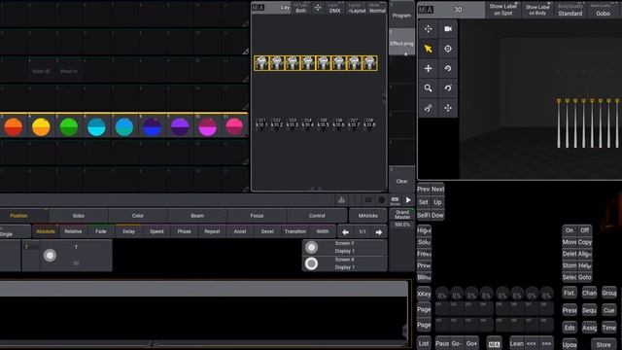Click the Clear button

click(x=401, y=179)
